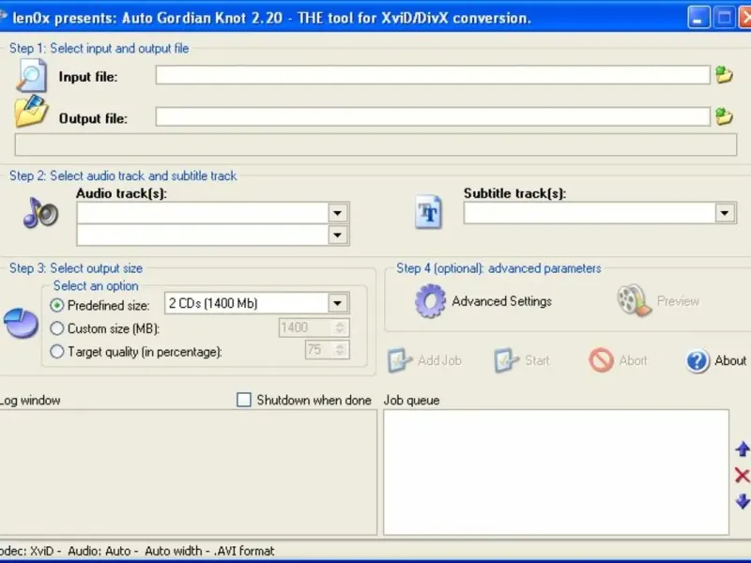Browse for output file with folder button
The width and height of the screenshot is (751, 563).
(724, 116)
